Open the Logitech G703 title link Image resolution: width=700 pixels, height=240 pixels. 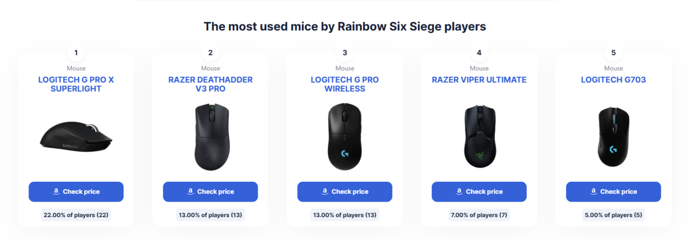613,80
